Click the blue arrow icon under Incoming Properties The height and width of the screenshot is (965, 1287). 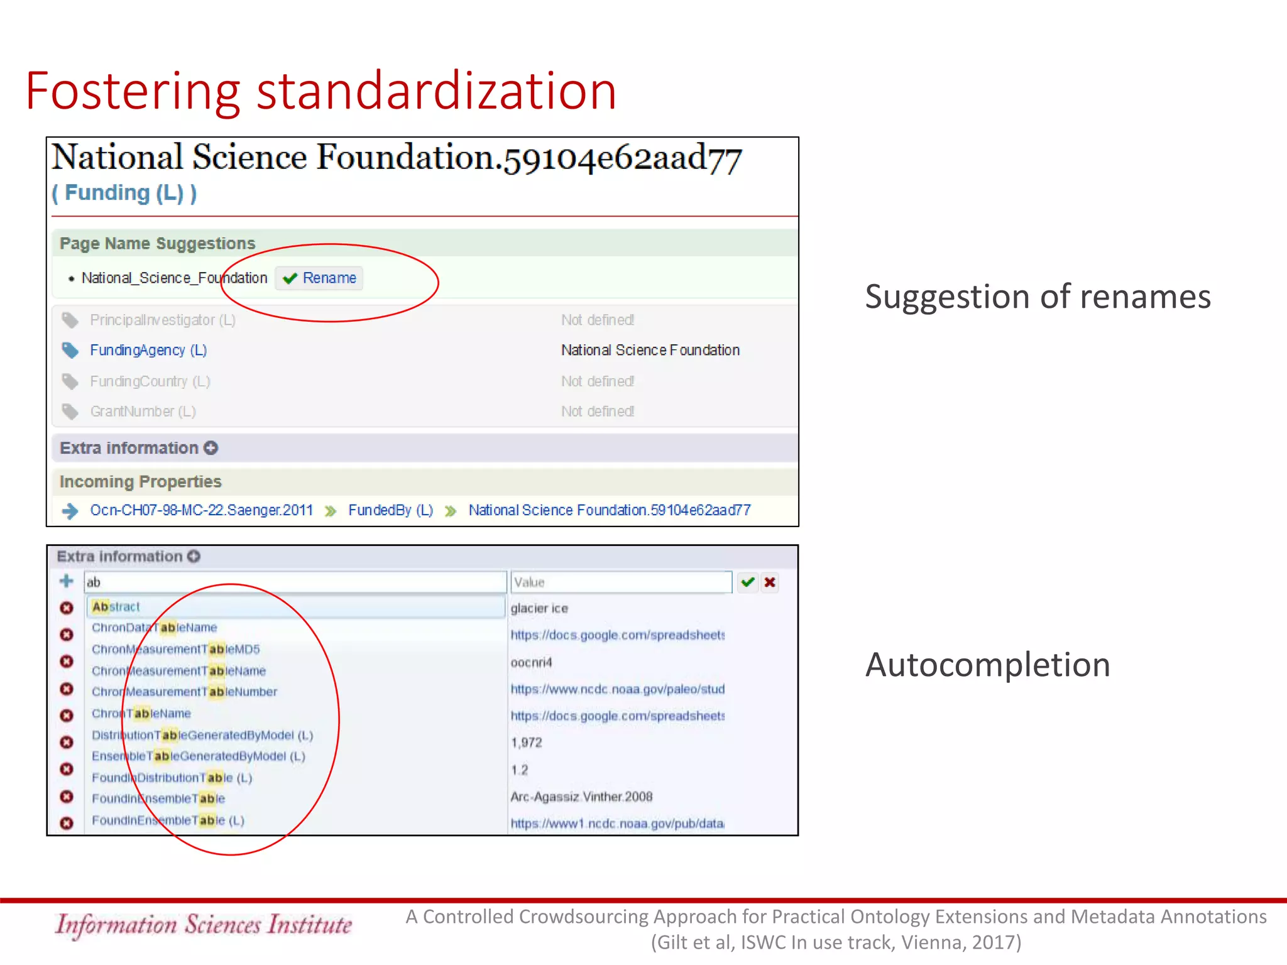pyautogui.click(x=70, y=511)
